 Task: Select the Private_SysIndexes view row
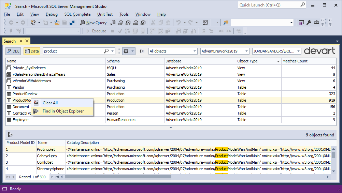pos(171,68)
